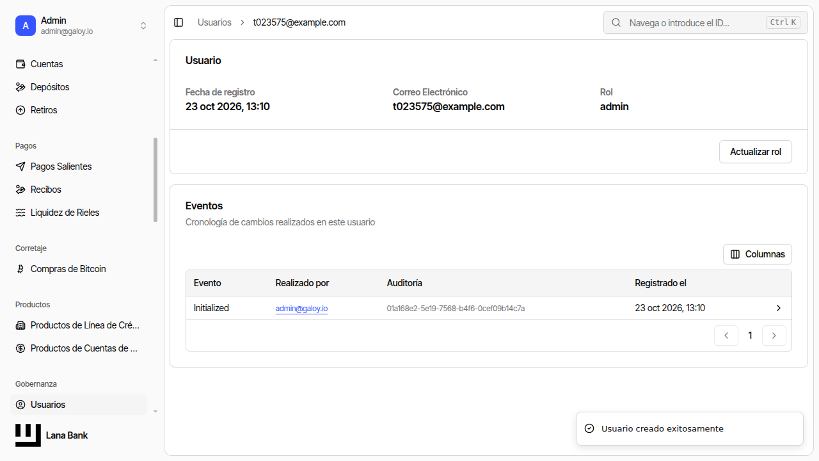Click the t023575@example.com breadcrumb text
This screenshot has height=461, width=819.
[x=299, y=22]
